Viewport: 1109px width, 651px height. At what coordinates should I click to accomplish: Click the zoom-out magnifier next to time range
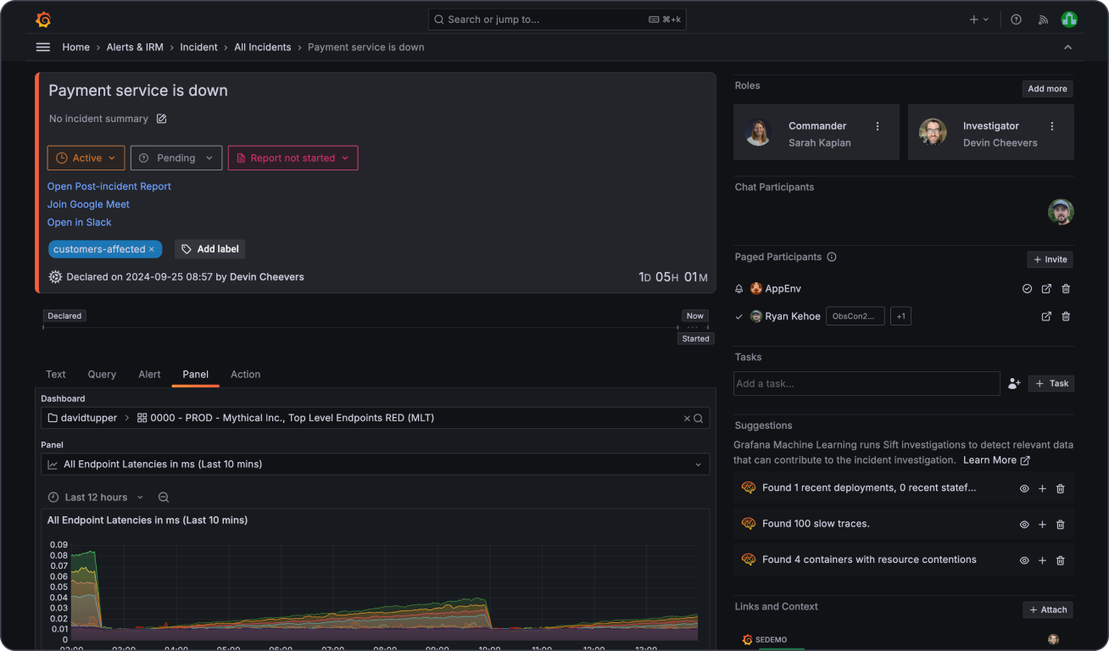(163, 497)
